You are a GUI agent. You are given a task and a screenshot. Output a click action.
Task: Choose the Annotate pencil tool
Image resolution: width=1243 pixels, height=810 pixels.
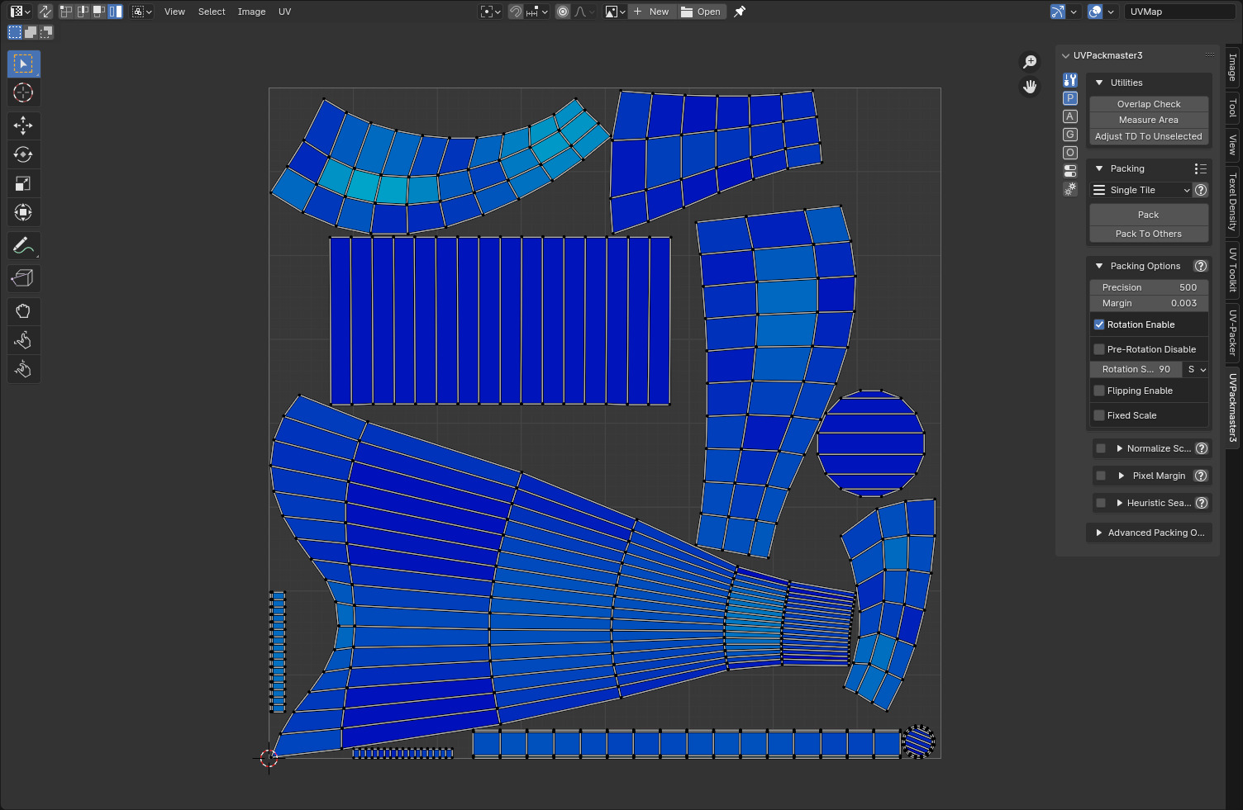tap(23, 245)
